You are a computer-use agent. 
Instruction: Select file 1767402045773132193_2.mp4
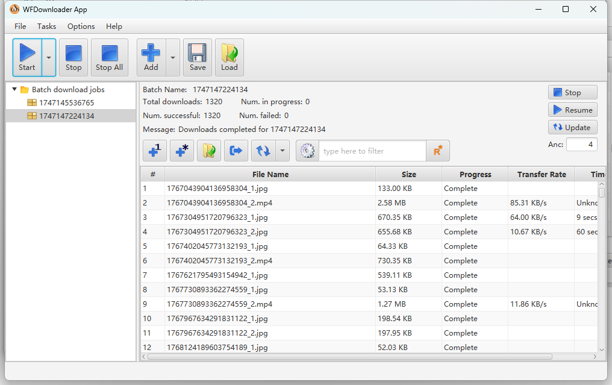pyautogui.click(x=220, y=260)
